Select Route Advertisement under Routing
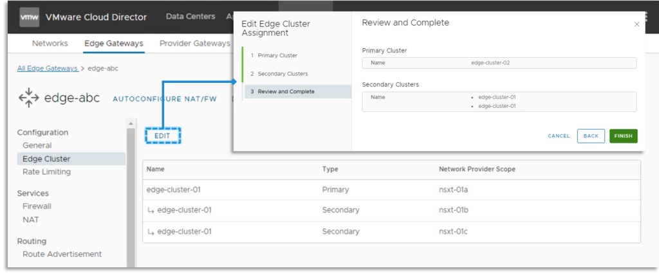Image resolution: width=659 pixels, height=275 pixels. pos(62,254)
